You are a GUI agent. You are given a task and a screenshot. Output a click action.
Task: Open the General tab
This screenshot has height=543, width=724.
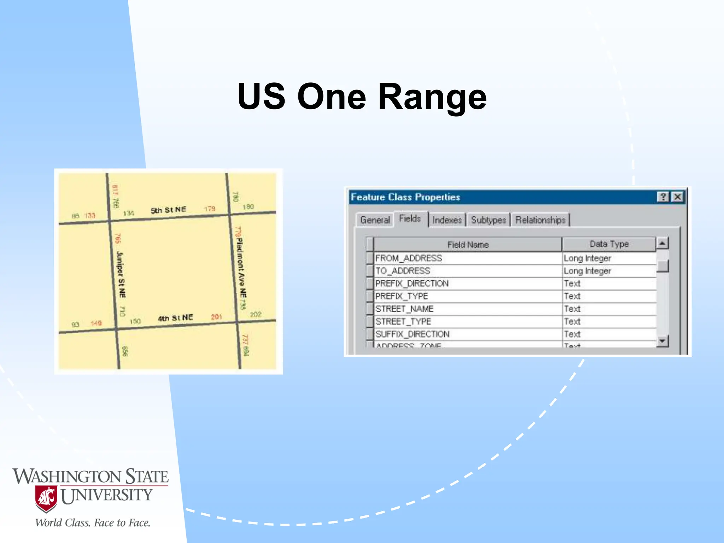(x=375, y=220)
